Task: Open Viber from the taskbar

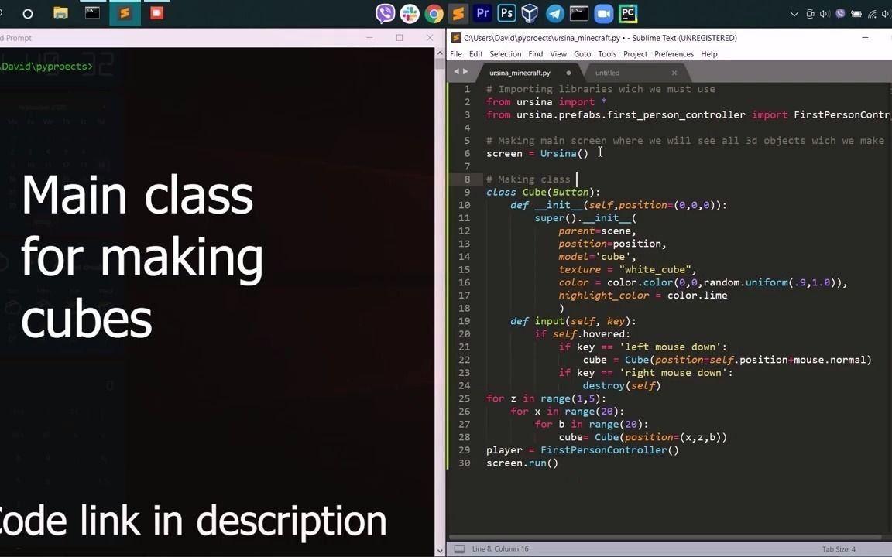Action: tap(385, 13)
